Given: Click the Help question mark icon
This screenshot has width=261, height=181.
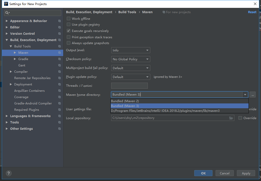Looking at the screenshot, I should (x=9, y=173).
